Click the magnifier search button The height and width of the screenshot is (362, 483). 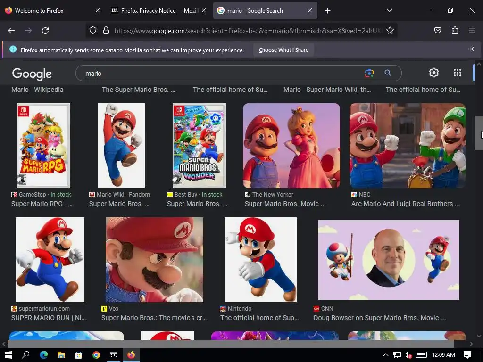click(388, 73)
